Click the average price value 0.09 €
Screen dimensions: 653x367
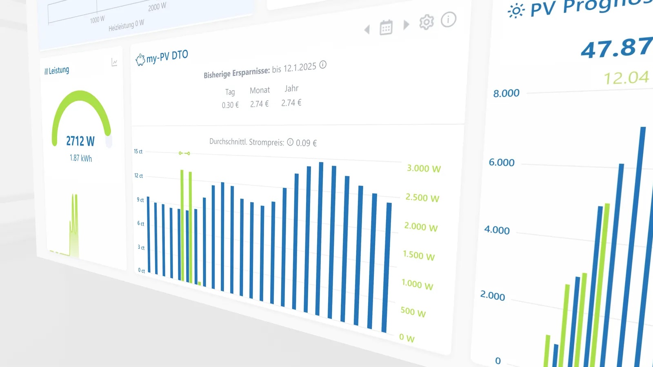306,143
